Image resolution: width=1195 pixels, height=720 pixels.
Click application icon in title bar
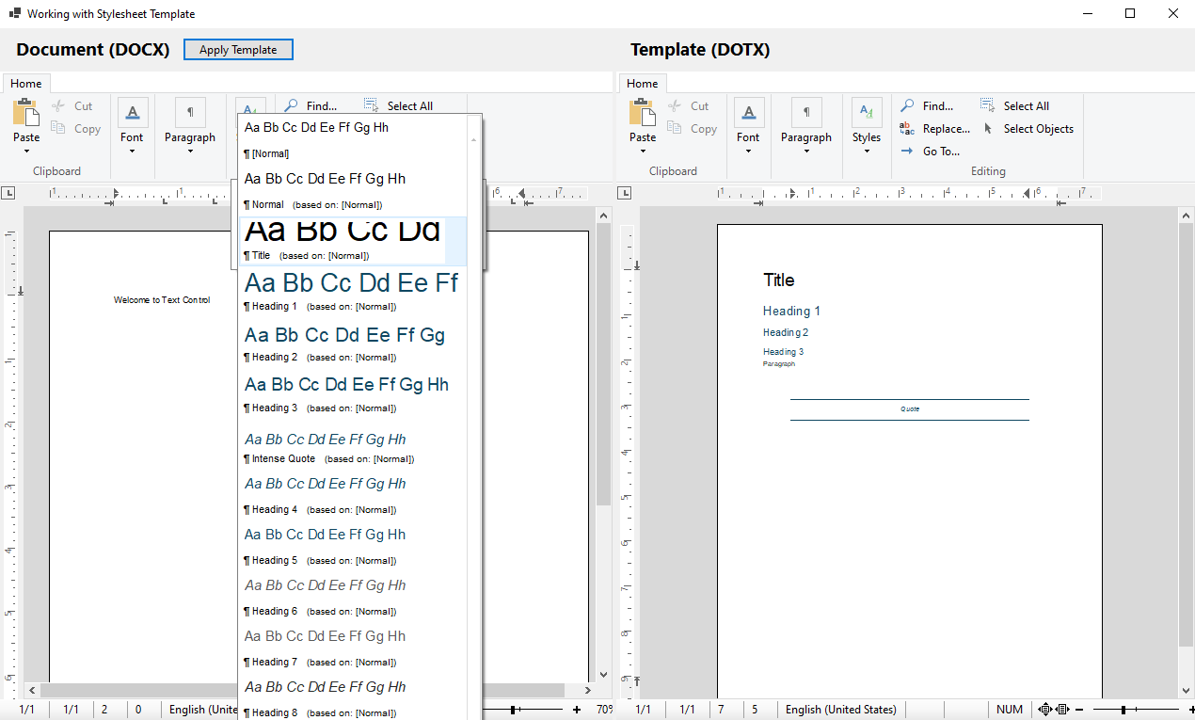point(15,14)
